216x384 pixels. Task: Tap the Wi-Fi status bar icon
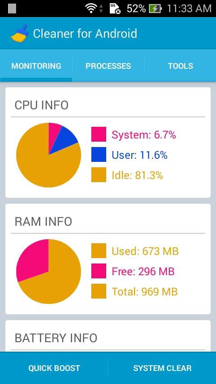pos(91,9)
